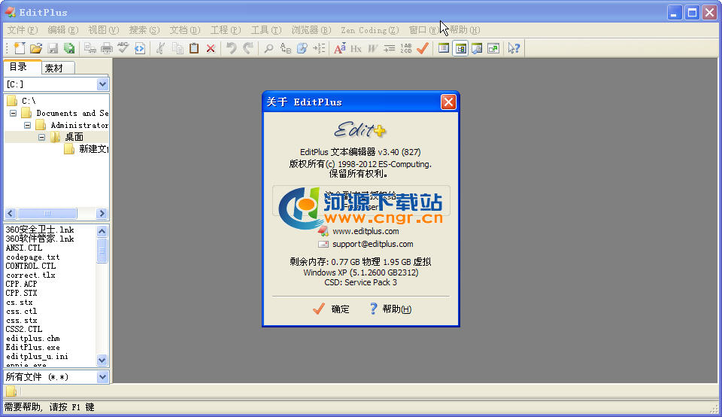Click the orange checkmark preferences icon
722x417 pixels.
tap(422, 48)
